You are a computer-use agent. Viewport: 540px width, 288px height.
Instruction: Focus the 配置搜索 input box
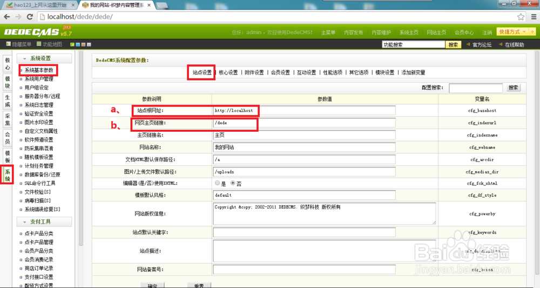[476, 88]
